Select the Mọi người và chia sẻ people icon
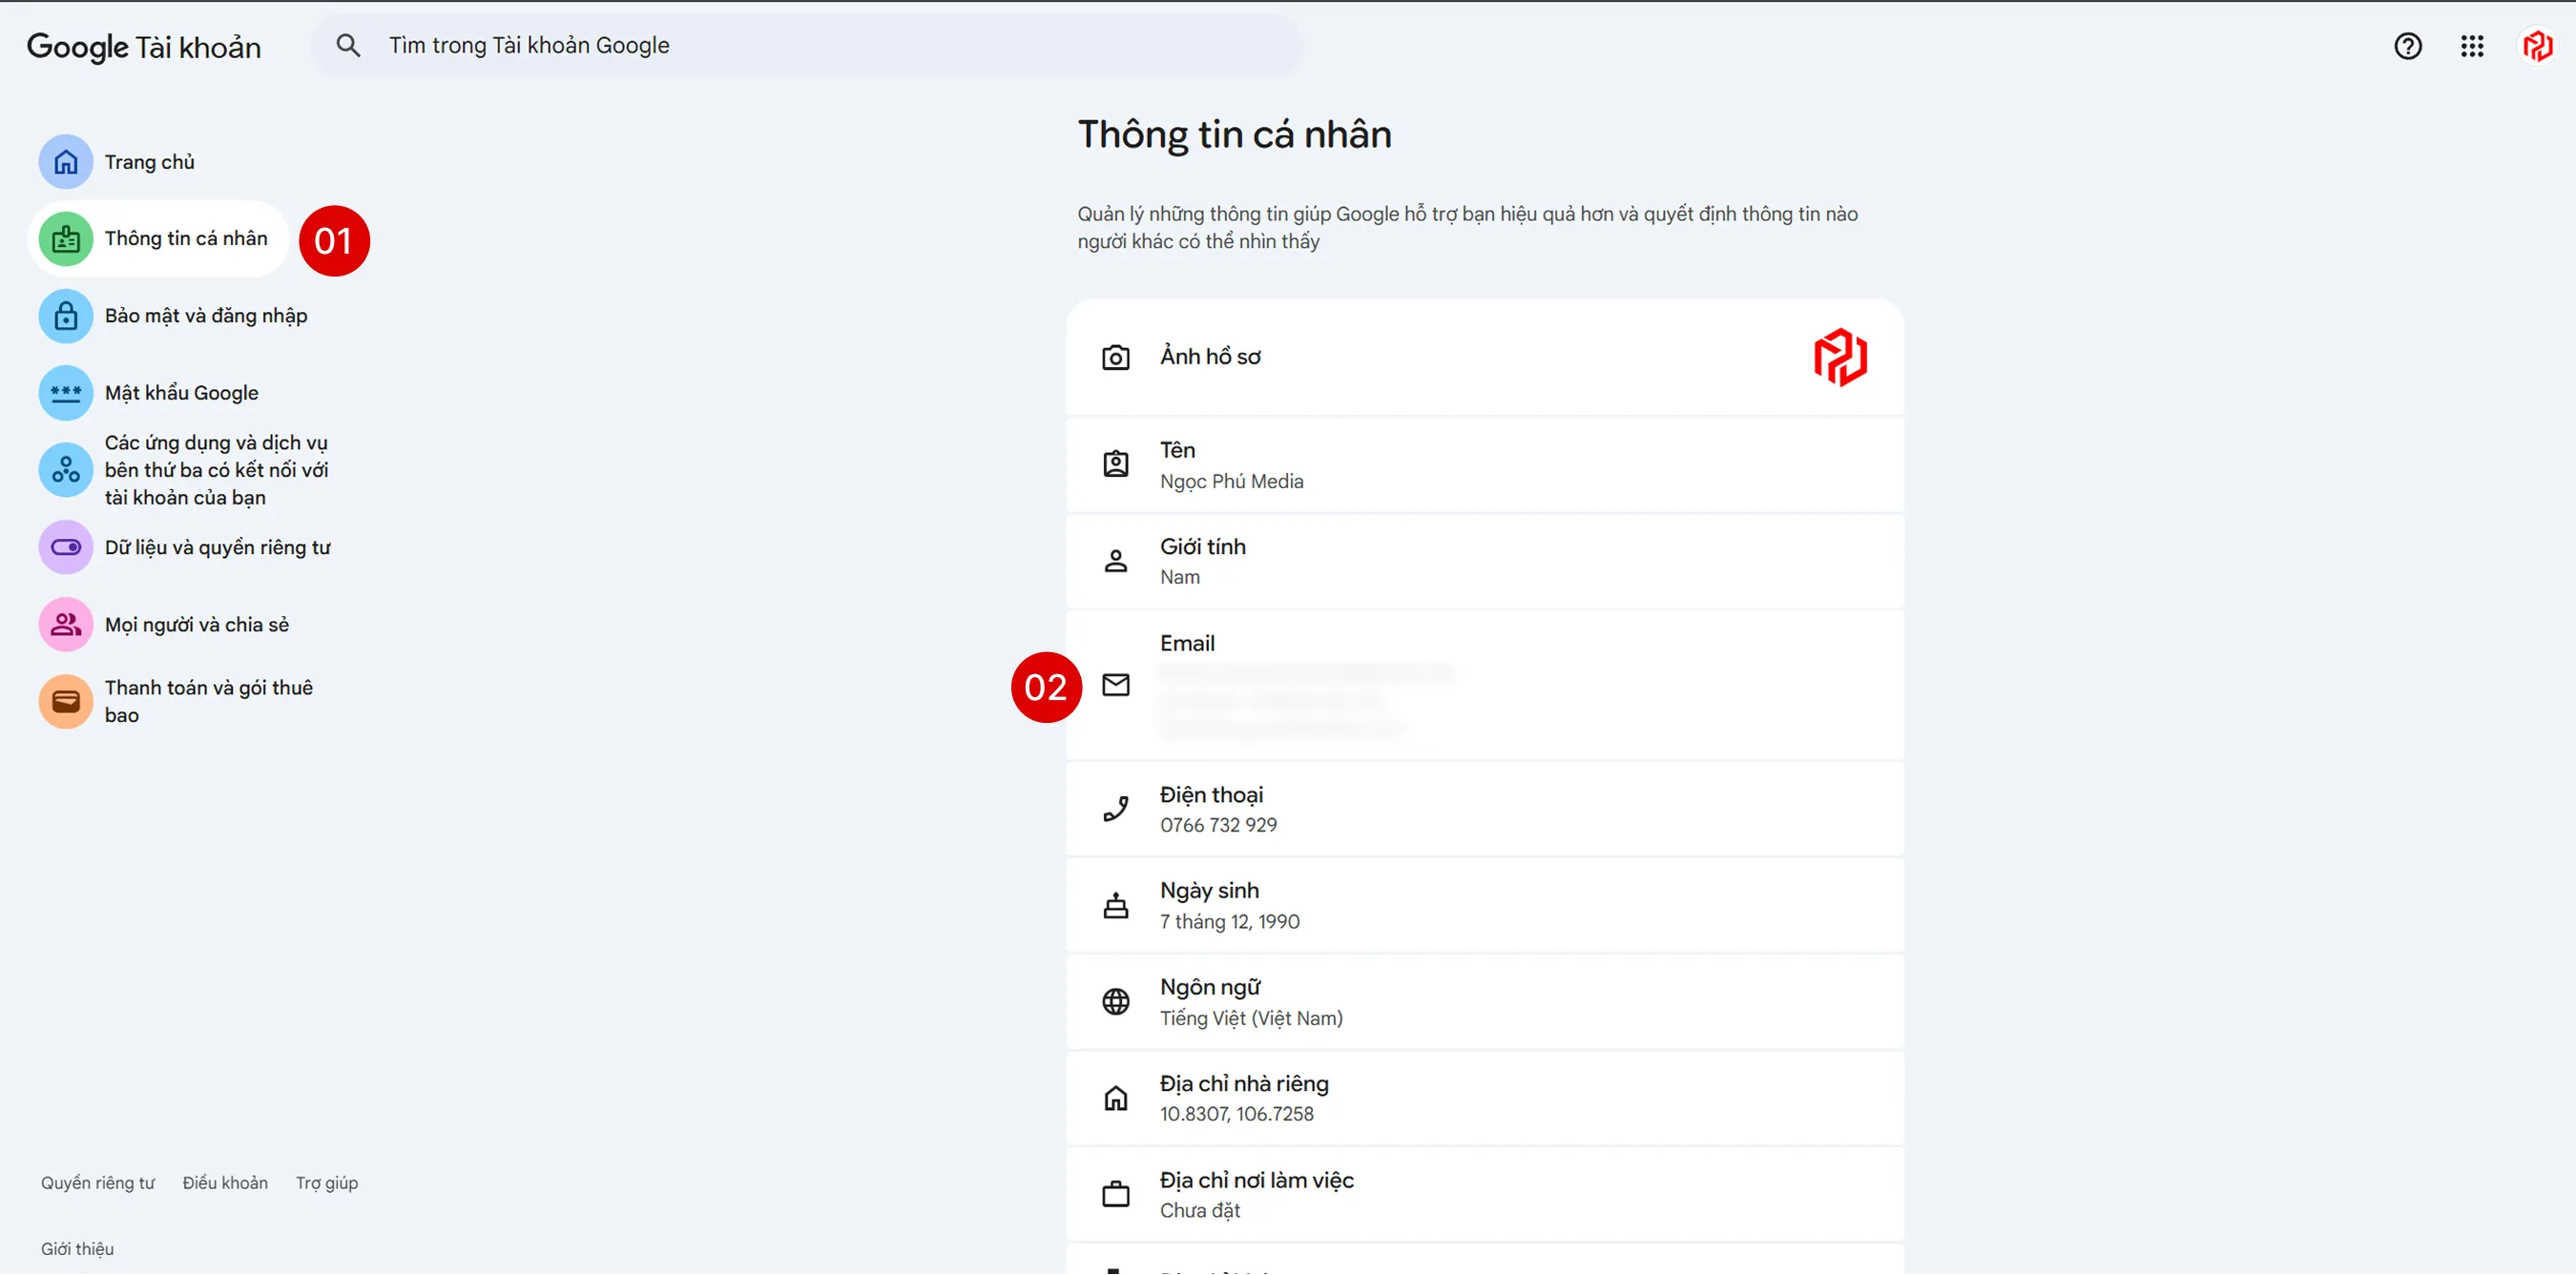This screenshot has height=1275, width=2576. (65, 624)
